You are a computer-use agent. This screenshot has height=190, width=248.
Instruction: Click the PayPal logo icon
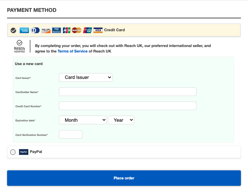[x=24, y=152]
